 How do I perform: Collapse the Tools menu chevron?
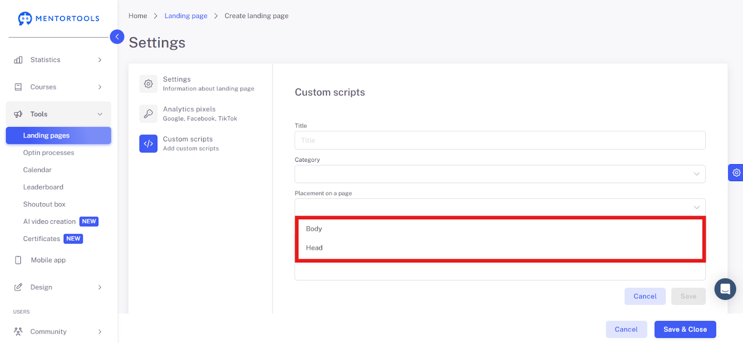click(x=100, y=114)
